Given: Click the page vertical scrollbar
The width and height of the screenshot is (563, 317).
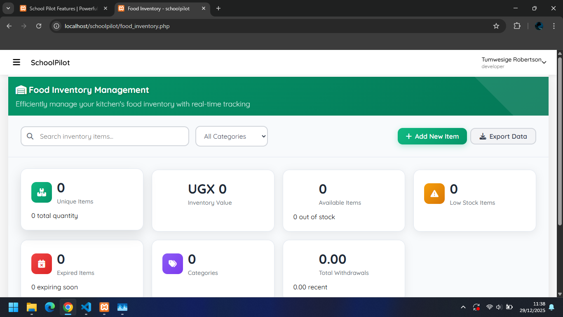Looking at the screenshot, I should [x=560, y=140].
